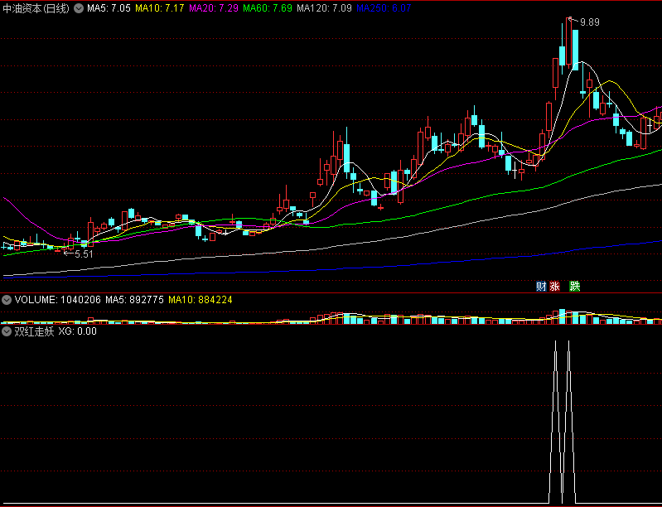Click the MA120: 7.09 label
The height and width of the screenshot is (507, 662).
[x=324, y=8]
